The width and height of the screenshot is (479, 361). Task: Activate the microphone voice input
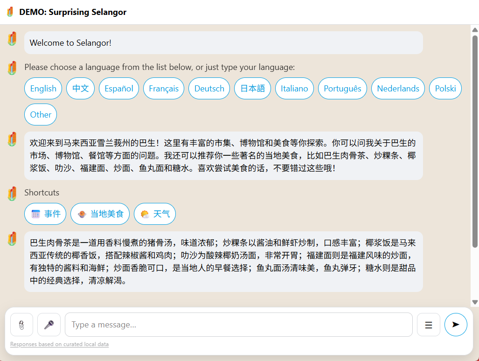tap(49, 325)
